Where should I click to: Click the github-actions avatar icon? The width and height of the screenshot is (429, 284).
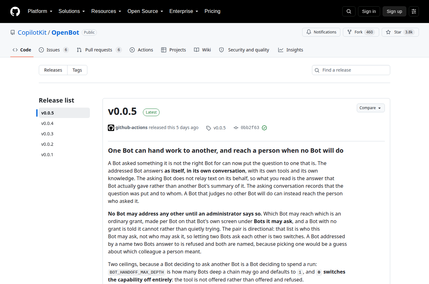pos(111,128)
